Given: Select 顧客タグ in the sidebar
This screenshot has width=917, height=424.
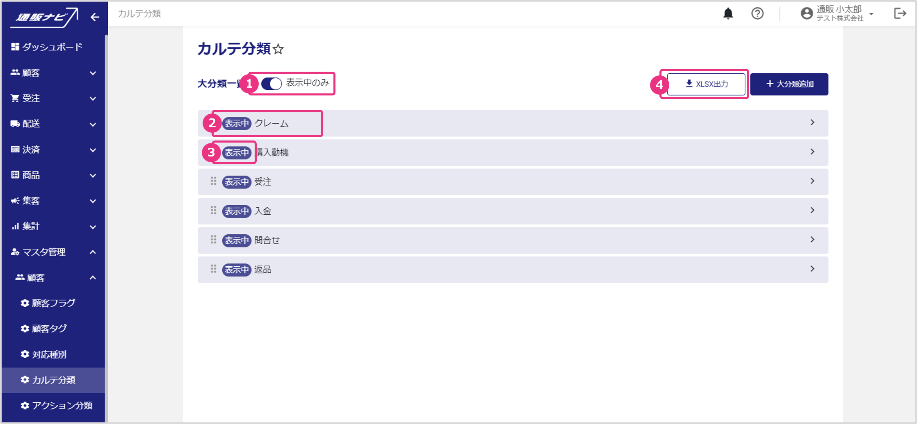Looking at the screenshot, I should (x=49, y=329).
